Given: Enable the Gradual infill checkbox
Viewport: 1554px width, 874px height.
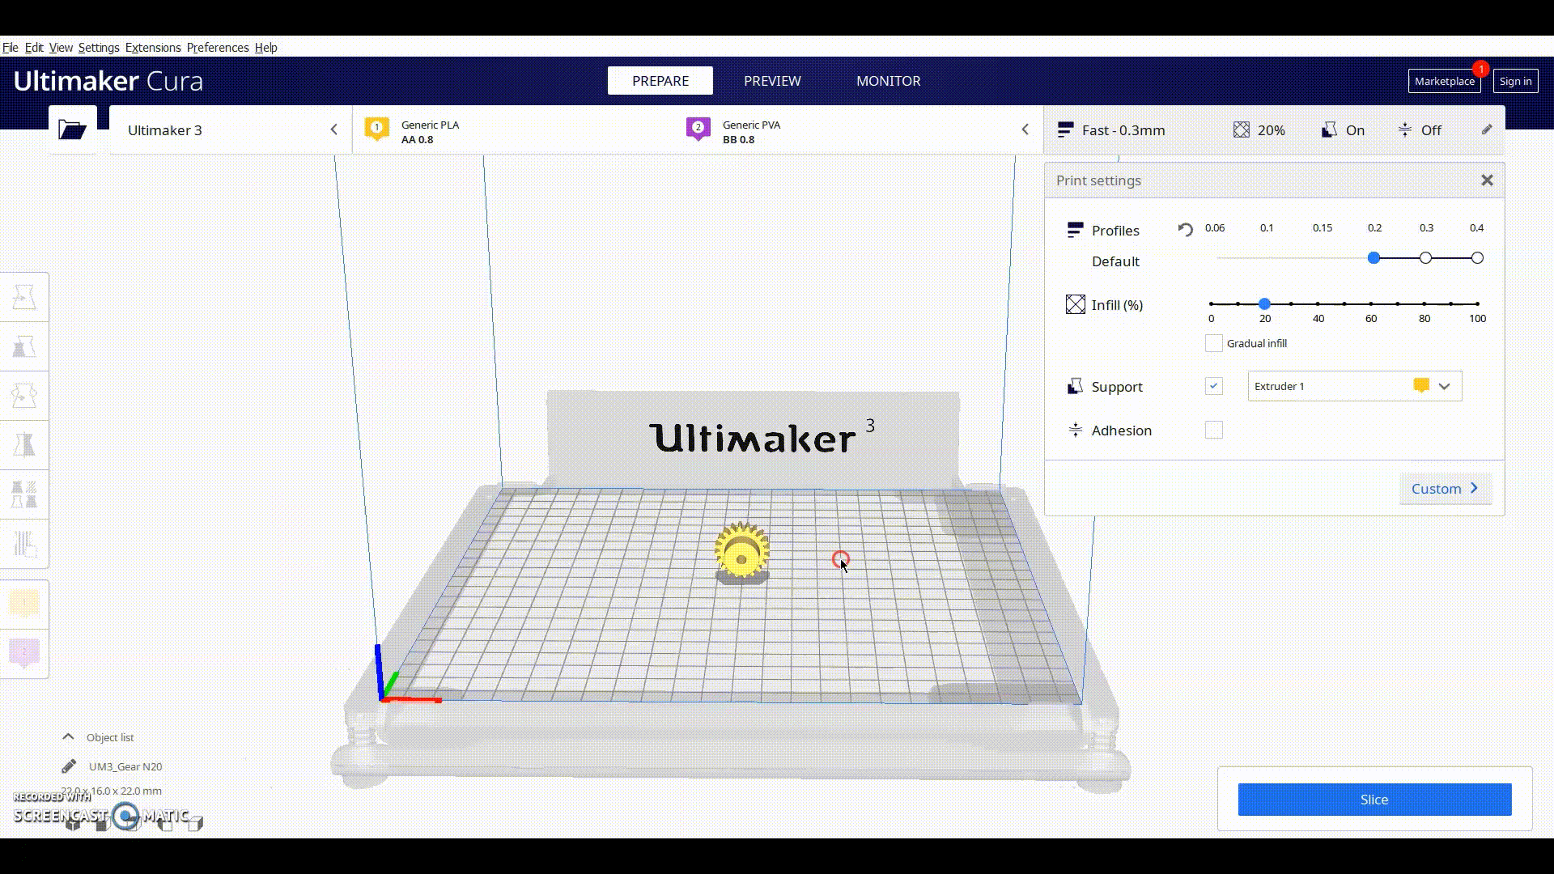Looking at the screenshot, I should [x=1213, y=343].
